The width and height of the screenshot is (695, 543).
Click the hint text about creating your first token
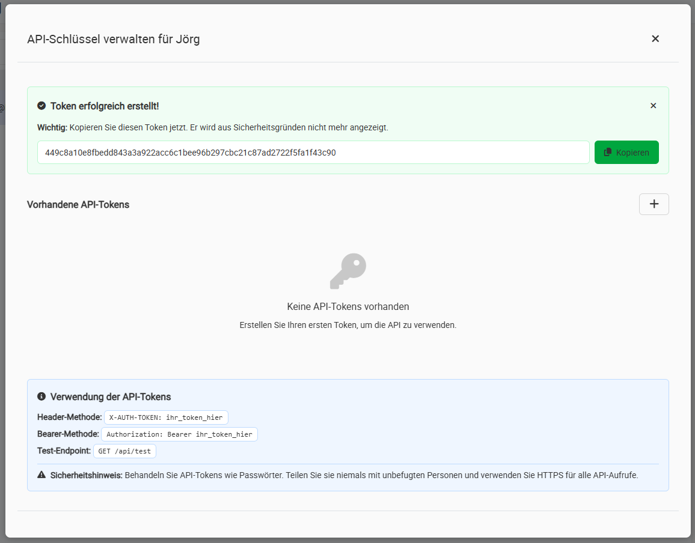coord(348,325)
